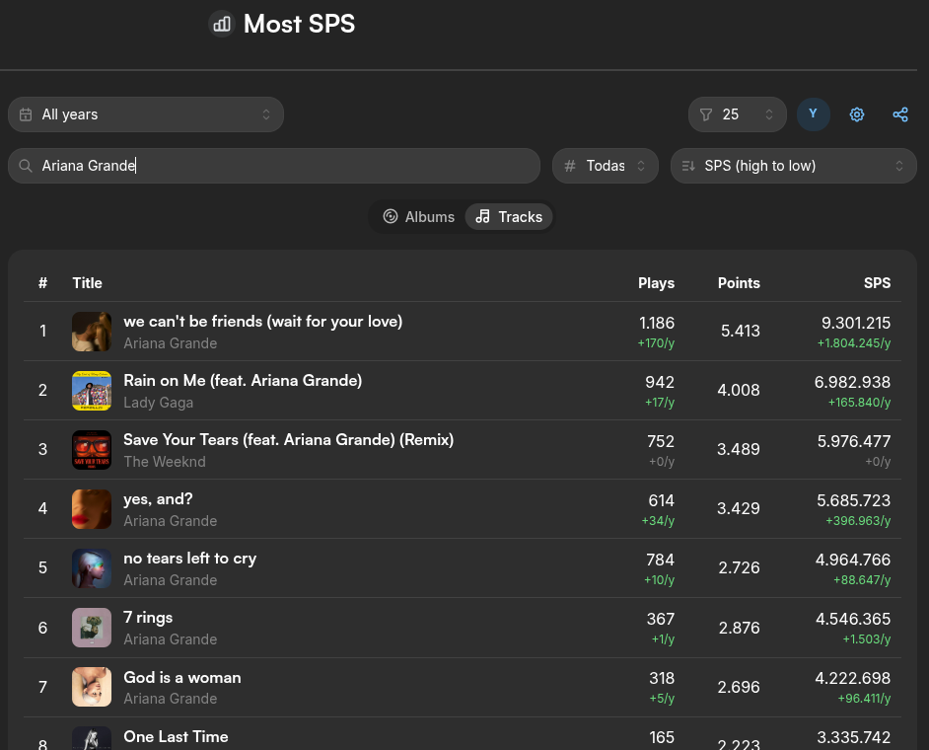Click the Save Your Tears cover thumbnail
Screen dimensions: 929x750
pyautogui.click(x=92, y=450)
